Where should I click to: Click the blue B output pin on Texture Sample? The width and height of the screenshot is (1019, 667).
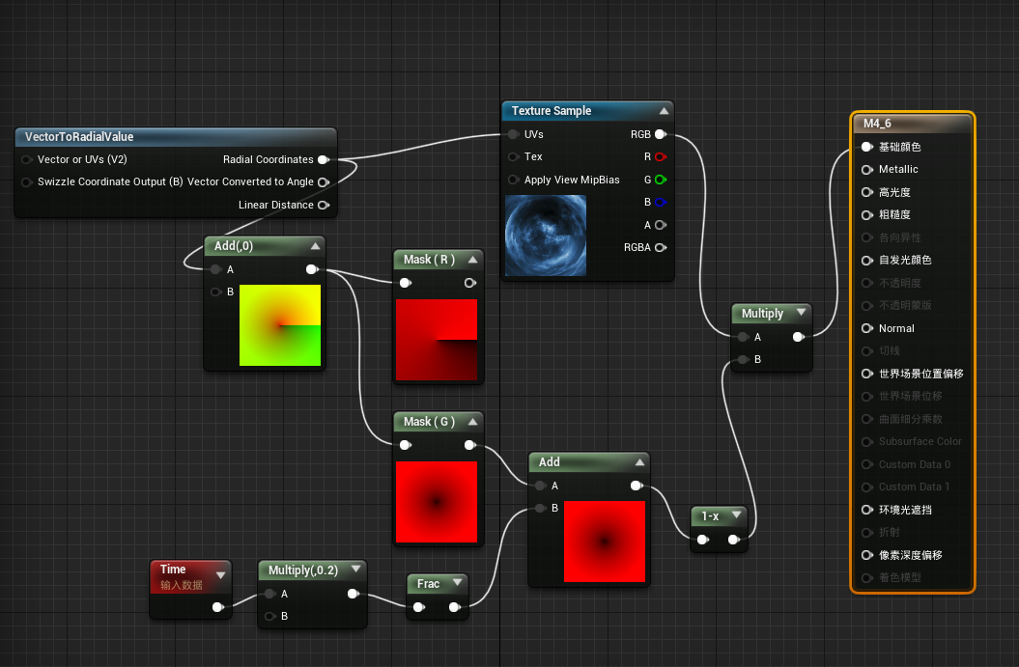(662, 202)
